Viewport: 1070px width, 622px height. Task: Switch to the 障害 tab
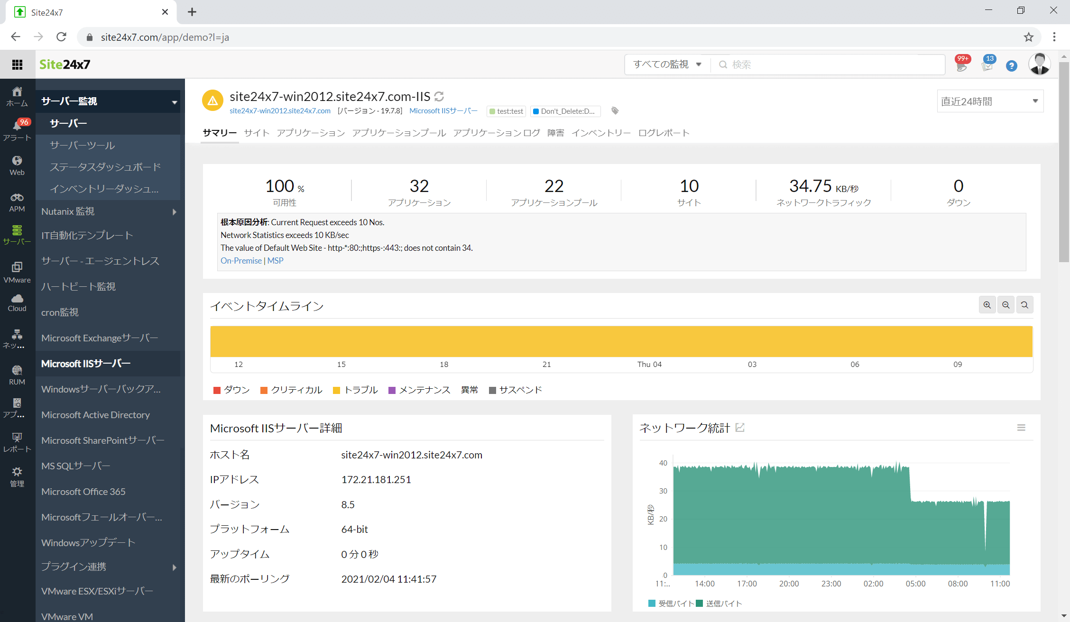coord(556,133)
